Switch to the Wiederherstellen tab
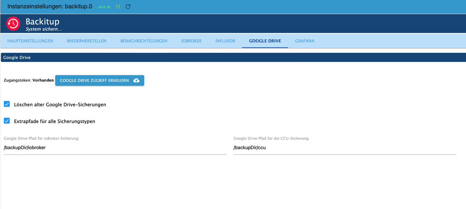Image resolution: width=466 pixels, height=209 pixels. point(87,41)
